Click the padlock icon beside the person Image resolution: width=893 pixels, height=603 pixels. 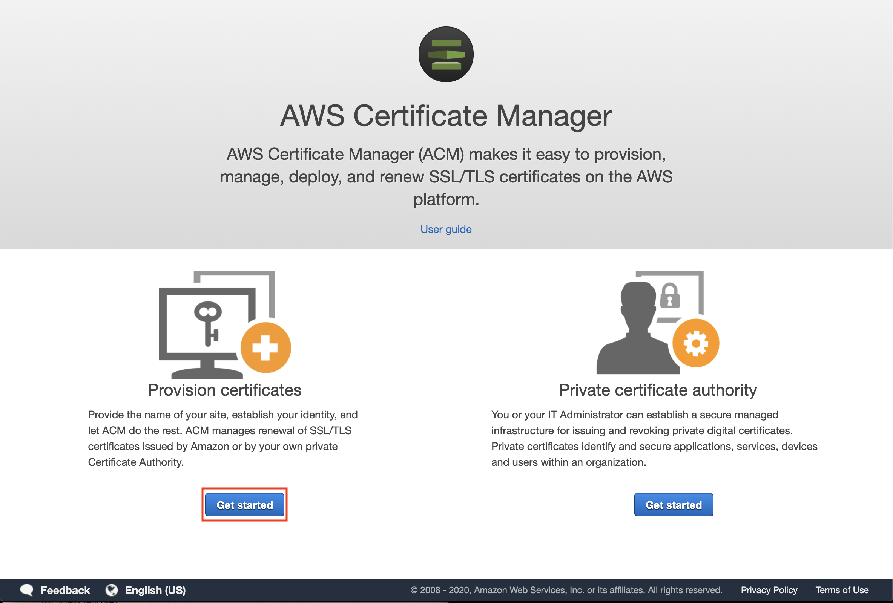(x=670, y=296)
